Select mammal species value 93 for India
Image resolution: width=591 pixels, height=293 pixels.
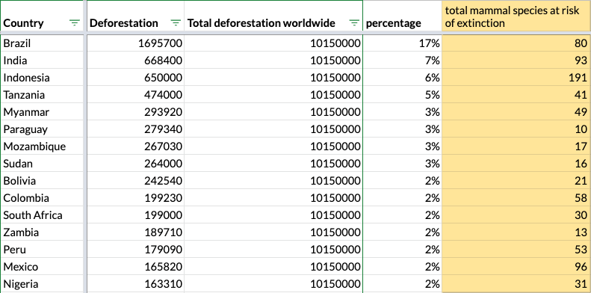pos(516,60)
